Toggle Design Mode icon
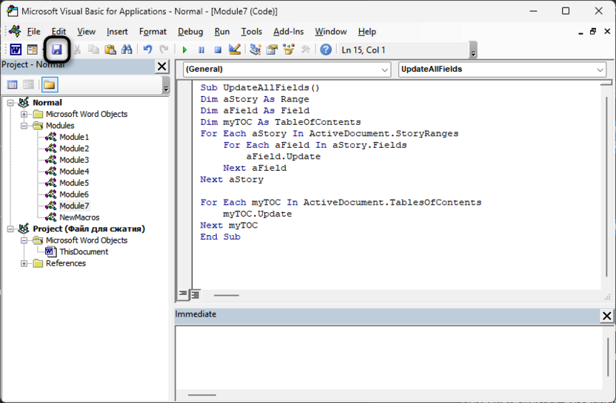This screenshot has width=616, height=403. [x=235, y=50]
